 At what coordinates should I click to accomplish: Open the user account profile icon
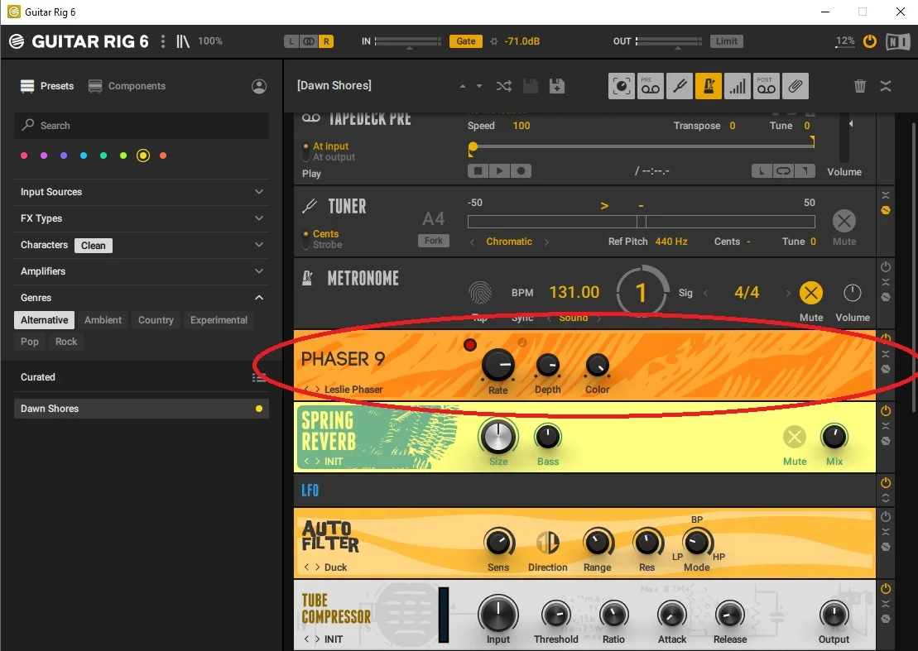259,86
